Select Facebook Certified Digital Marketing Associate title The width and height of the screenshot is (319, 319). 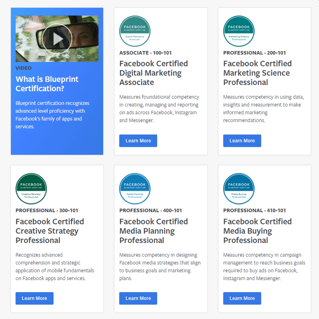tap(154, 73)
